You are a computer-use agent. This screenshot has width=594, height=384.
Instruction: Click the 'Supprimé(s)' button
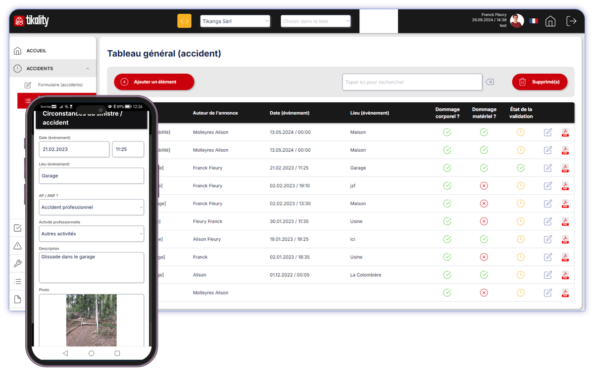(x=540, y=82)
